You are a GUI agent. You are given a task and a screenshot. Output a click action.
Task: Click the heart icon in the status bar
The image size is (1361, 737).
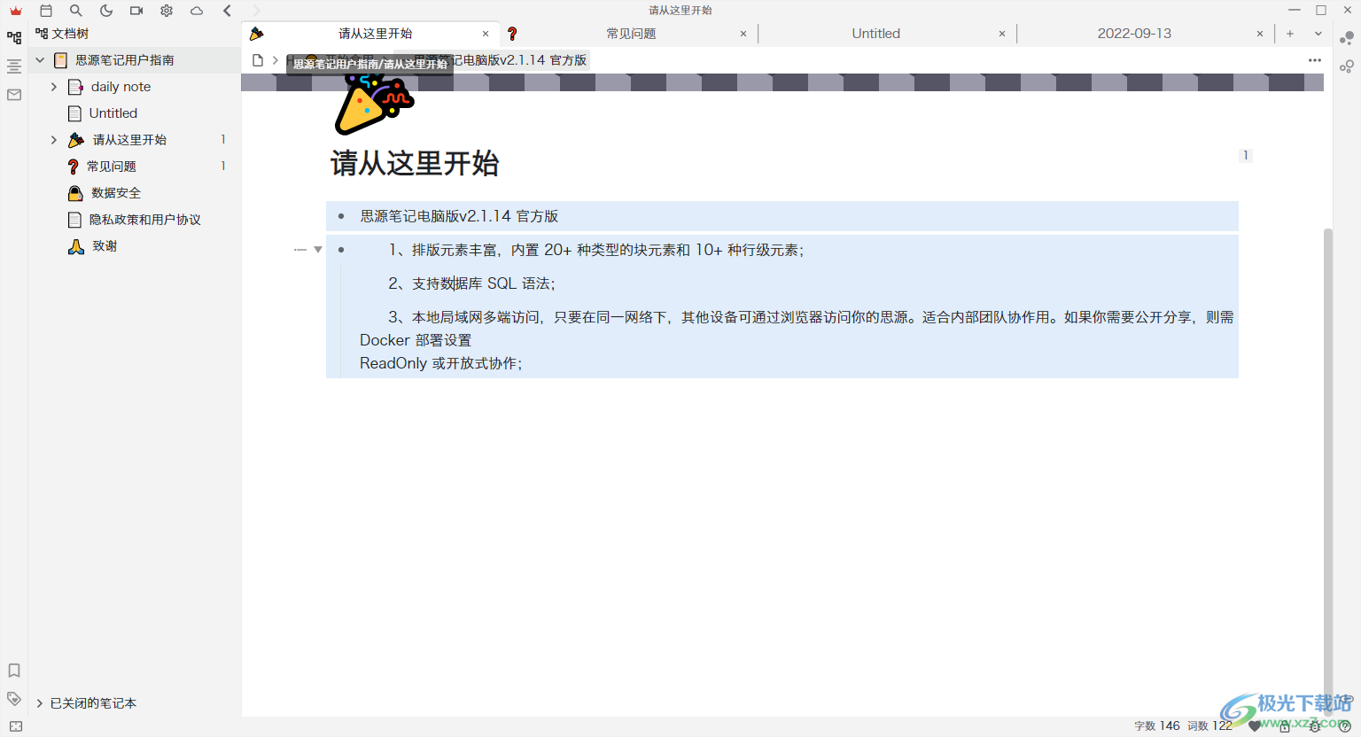[1254, 726]
